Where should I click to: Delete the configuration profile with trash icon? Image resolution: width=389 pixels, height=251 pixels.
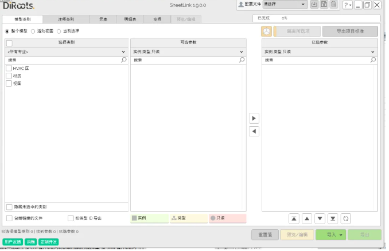click(333, 5)
